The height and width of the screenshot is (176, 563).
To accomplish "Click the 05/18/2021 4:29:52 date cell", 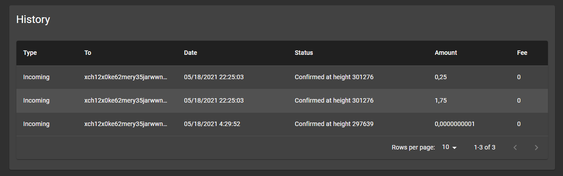I will coord(212,124).
